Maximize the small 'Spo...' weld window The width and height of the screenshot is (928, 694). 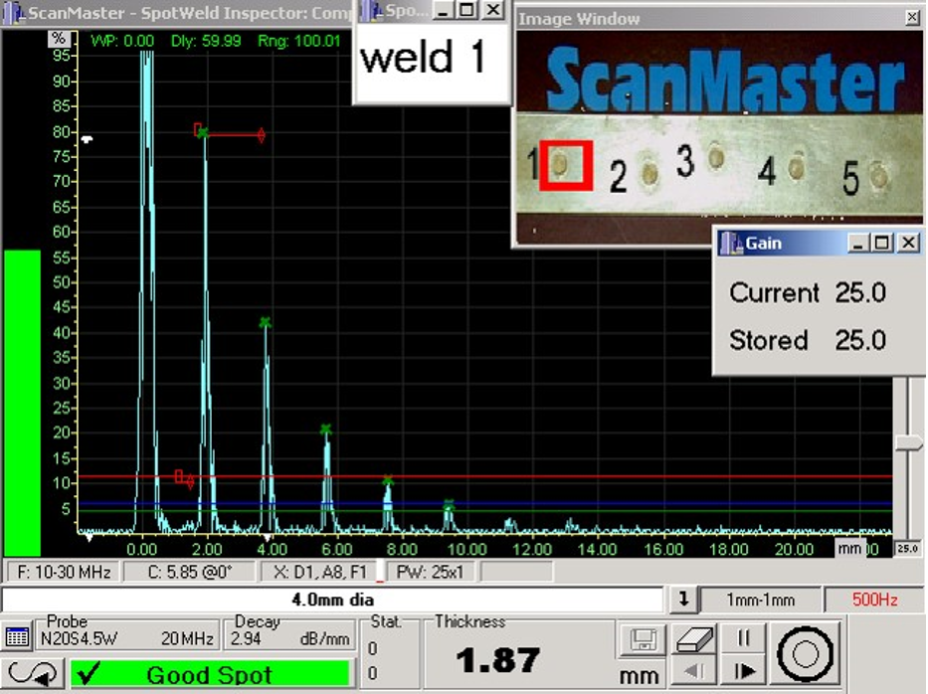point(466,10)
